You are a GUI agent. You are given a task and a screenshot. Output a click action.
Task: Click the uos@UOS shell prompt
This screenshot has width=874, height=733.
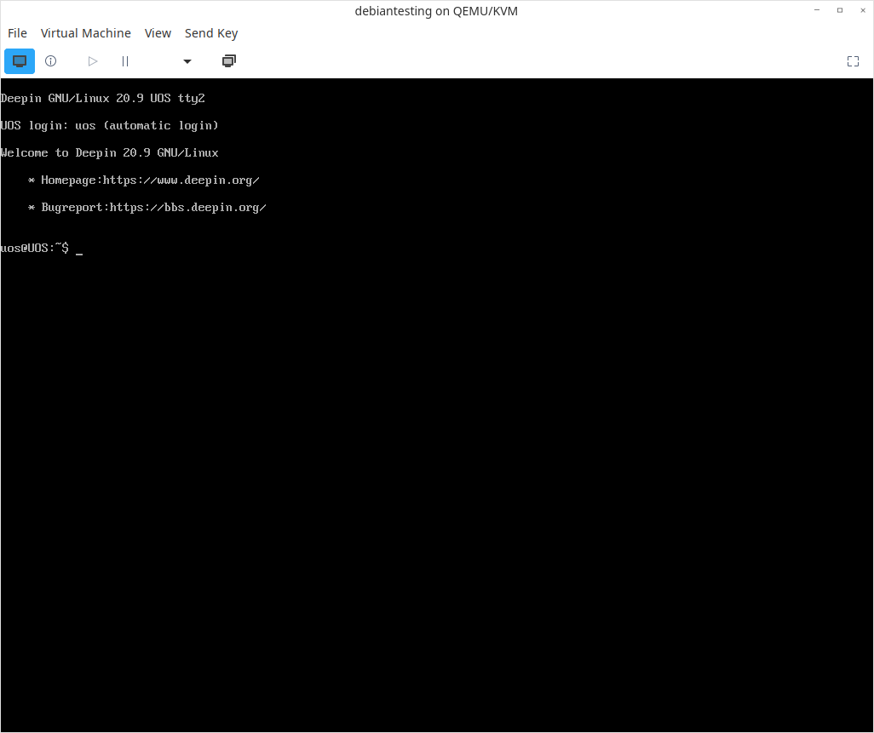coord(35,249)
